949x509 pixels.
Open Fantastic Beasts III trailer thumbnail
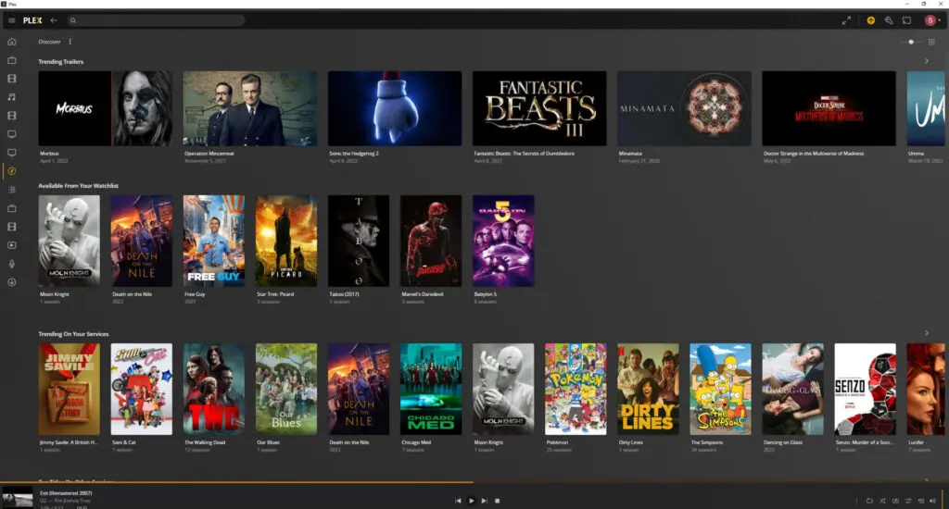click(x=539, y=108)
